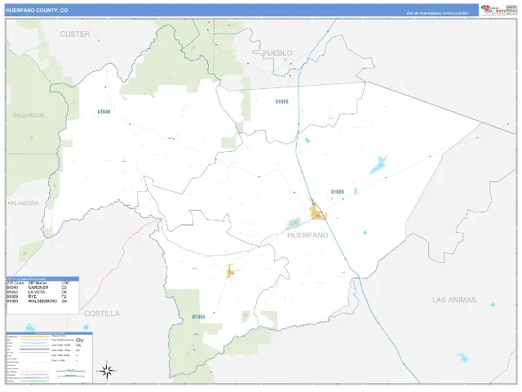Click ZIP code label 81069 on map
522x392 pixels.
point(282,101)
